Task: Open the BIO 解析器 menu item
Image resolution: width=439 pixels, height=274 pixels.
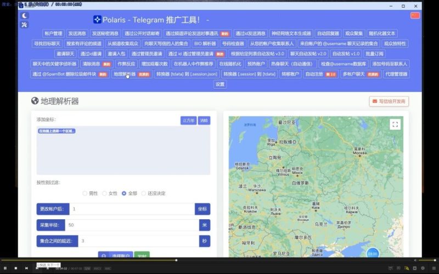Action: pos(205,44)
